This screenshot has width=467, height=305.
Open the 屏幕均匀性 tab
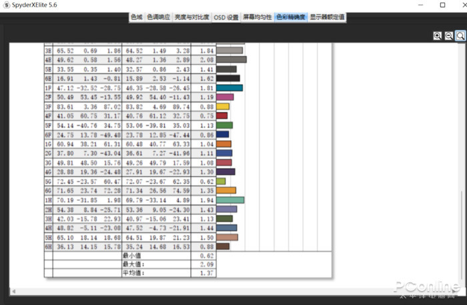257,17
